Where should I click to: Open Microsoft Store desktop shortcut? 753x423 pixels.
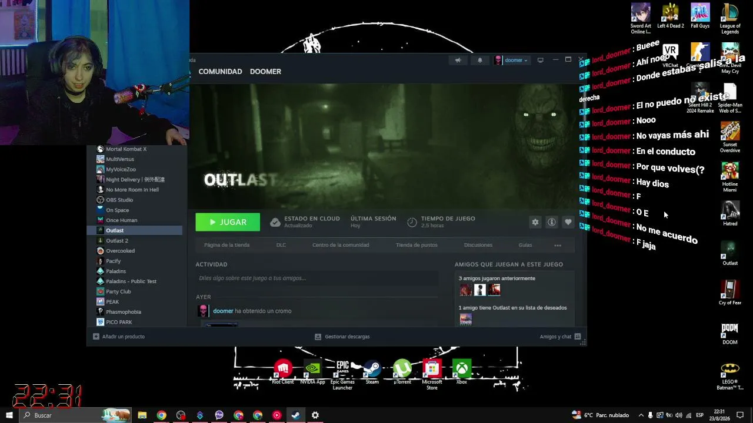pyautogui.click(x=432, y=375)
